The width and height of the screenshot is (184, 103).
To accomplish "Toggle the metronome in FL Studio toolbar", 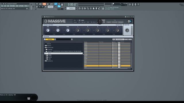I will coord(37,4).
